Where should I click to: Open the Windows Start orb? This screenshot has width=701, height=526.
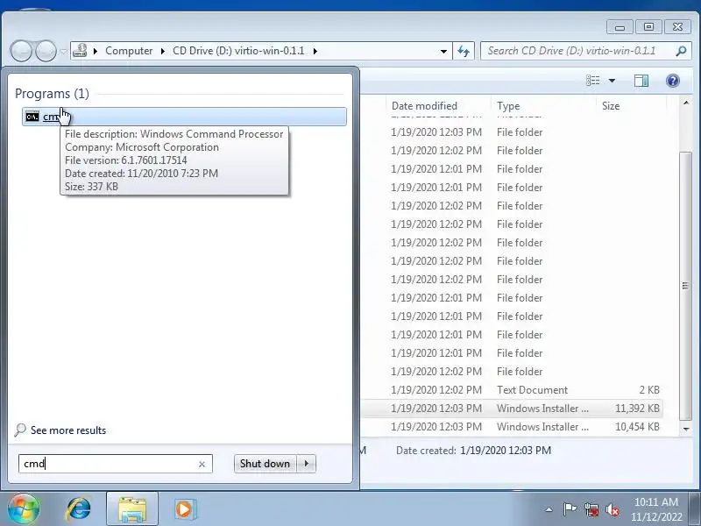(24, 508)
